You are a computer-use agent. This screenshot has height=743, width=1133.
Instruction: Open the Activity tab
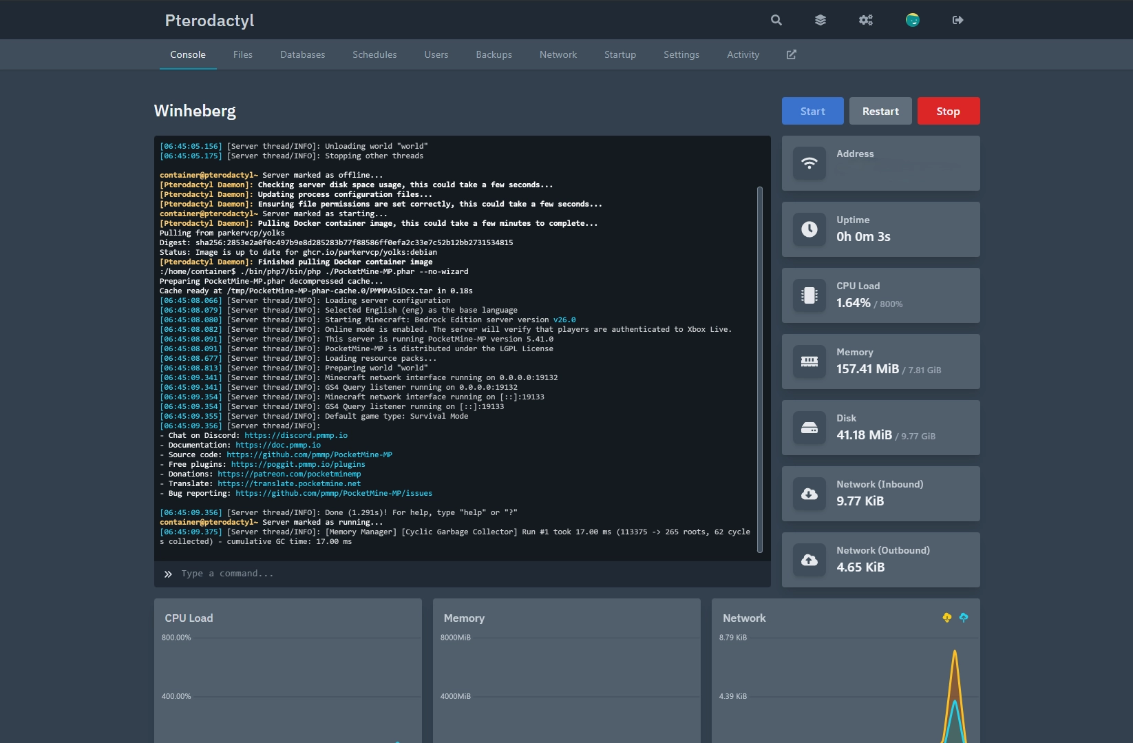743,54
